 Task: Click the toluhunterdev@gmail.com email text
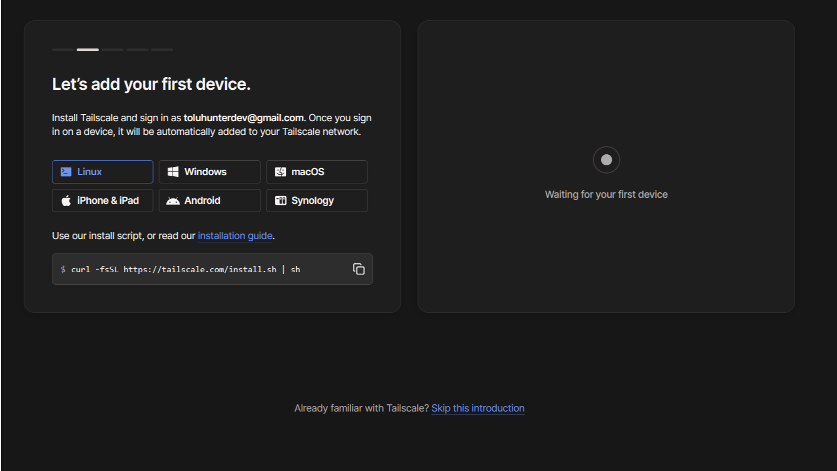[243, 118]
